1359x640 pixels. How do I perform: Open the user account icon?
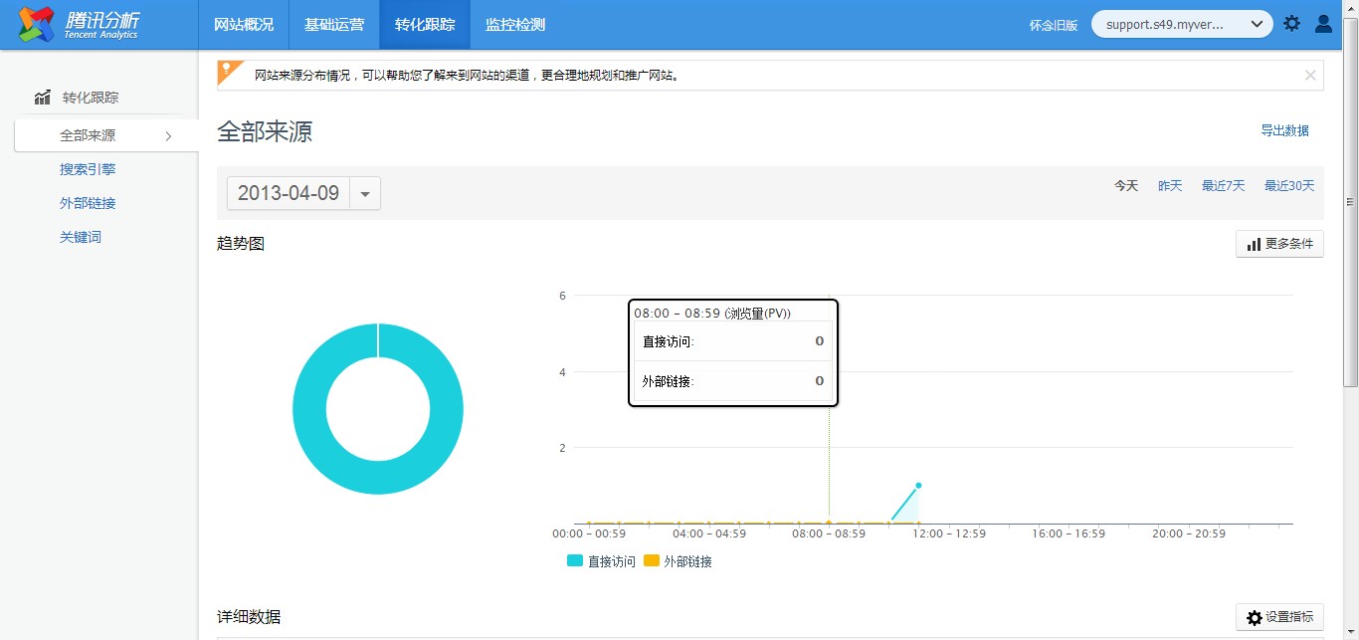[1323, 24]
